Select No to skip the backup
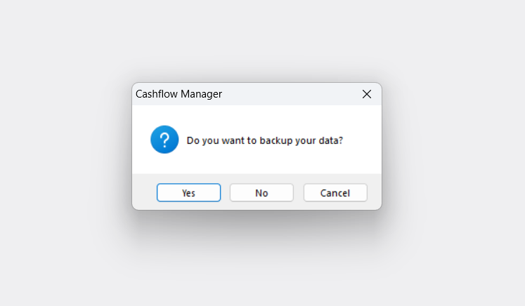525x306 pixels. click(261, 192)
